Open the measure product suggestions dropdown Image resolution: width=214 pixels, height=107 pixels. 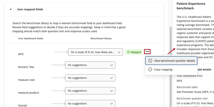point(90,91)
